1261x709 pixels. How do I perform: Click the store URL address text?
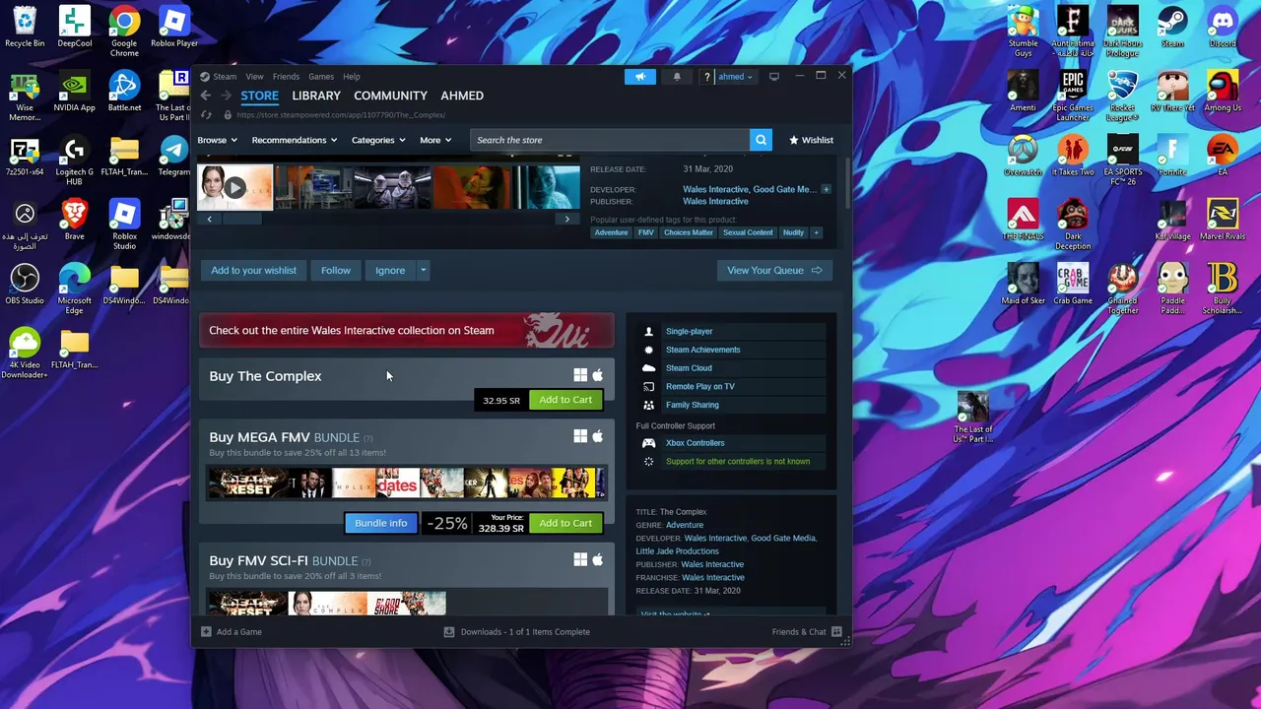point(341,115)
